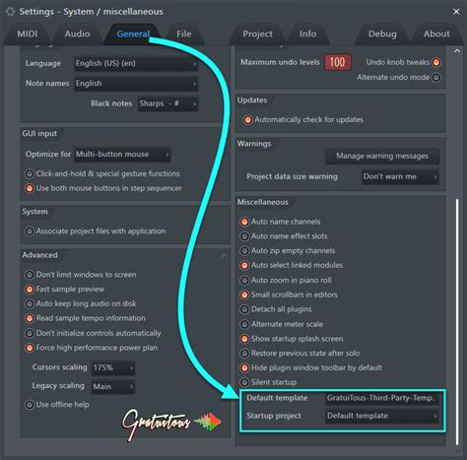This screenshot has height=460, width=467.
Task: Toggle Auto name channels
Action: point(244,222)
